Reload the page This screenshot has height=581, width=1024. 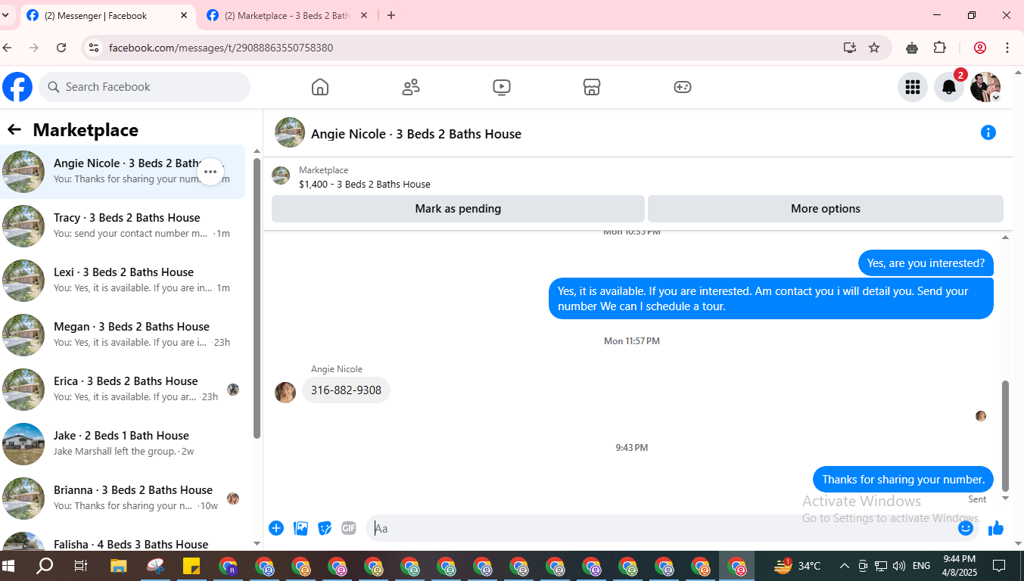click(61, 48)
